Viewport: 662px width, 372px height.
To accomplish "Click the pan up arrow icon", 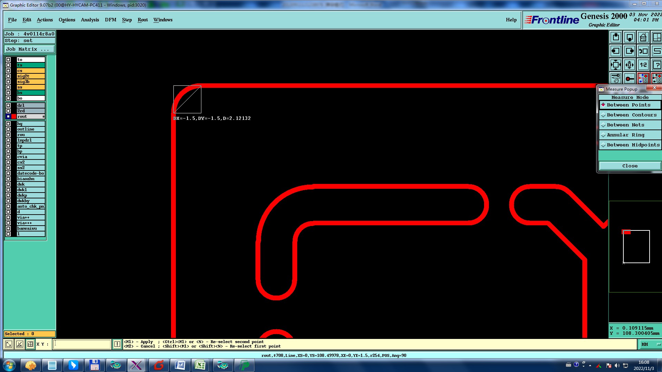I will pyautogui.click(x=615, y=37).
